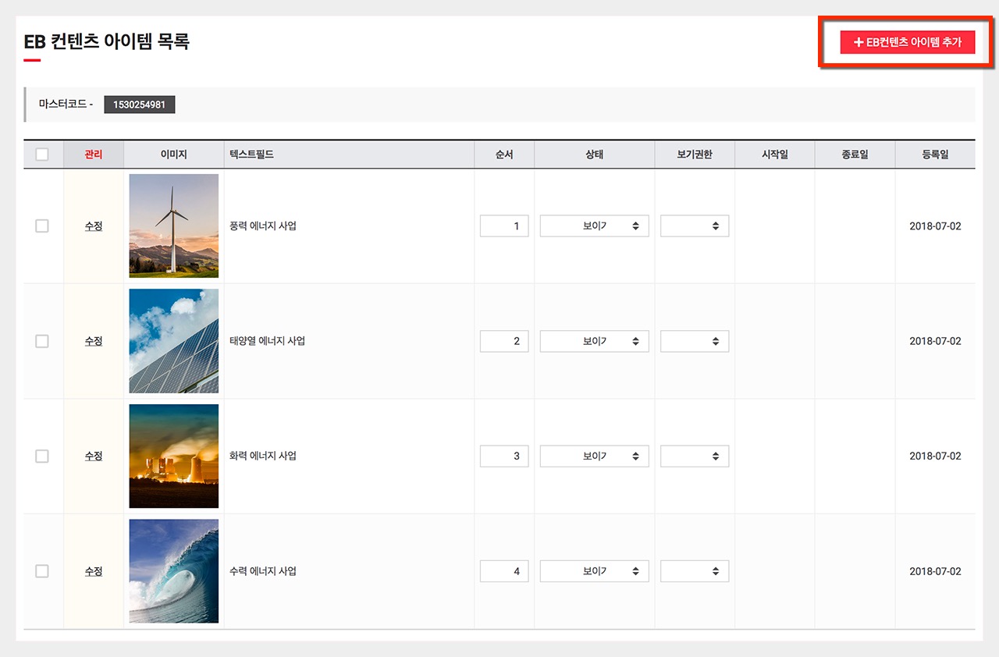Open the solar panel thumbnail image
999x657 pixels.
pos(174,341)
